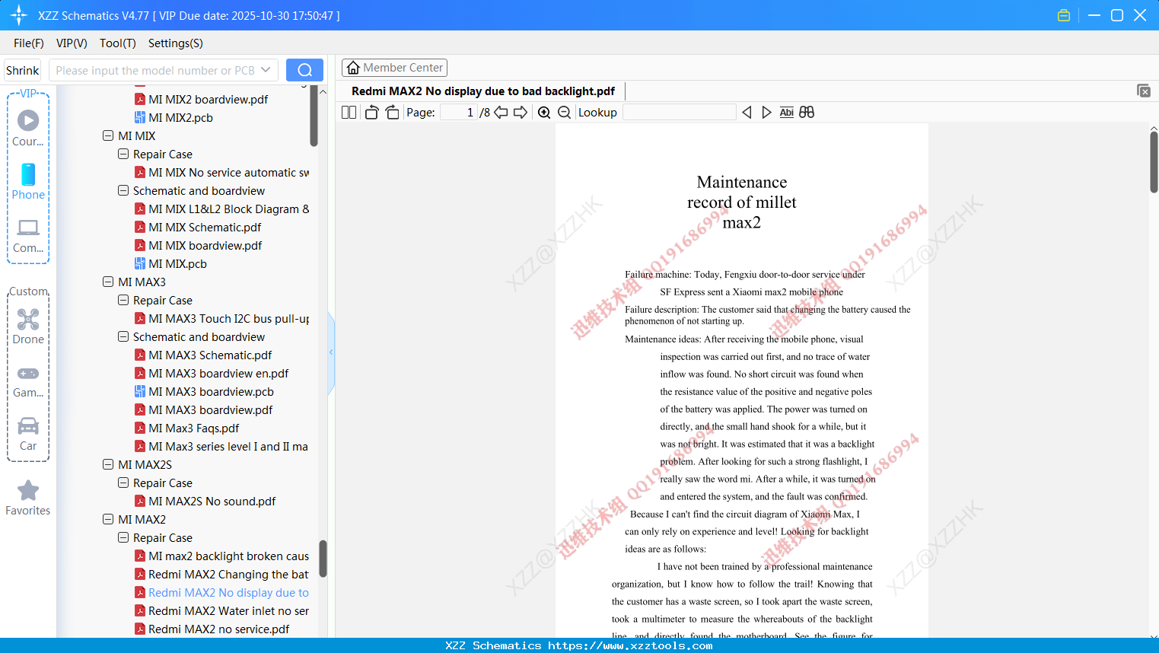
Task: Open the model number dropdown arrow
Action: (266, 70)
